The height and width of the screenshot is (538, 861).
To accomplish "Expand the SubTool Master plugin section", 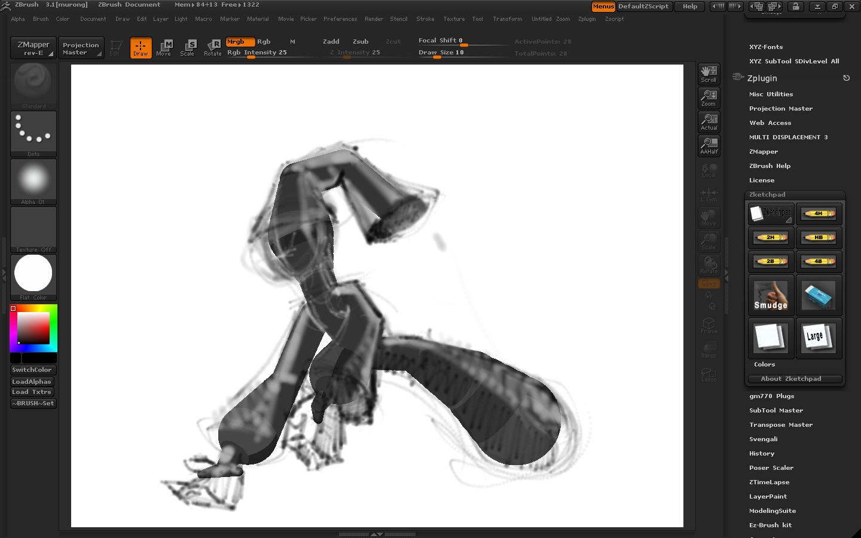I will pos(775,411).
